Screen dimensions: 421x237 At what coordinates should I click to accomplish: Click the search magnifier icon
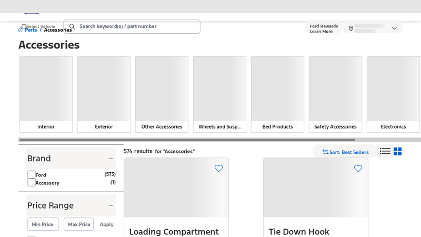point(72,26)
